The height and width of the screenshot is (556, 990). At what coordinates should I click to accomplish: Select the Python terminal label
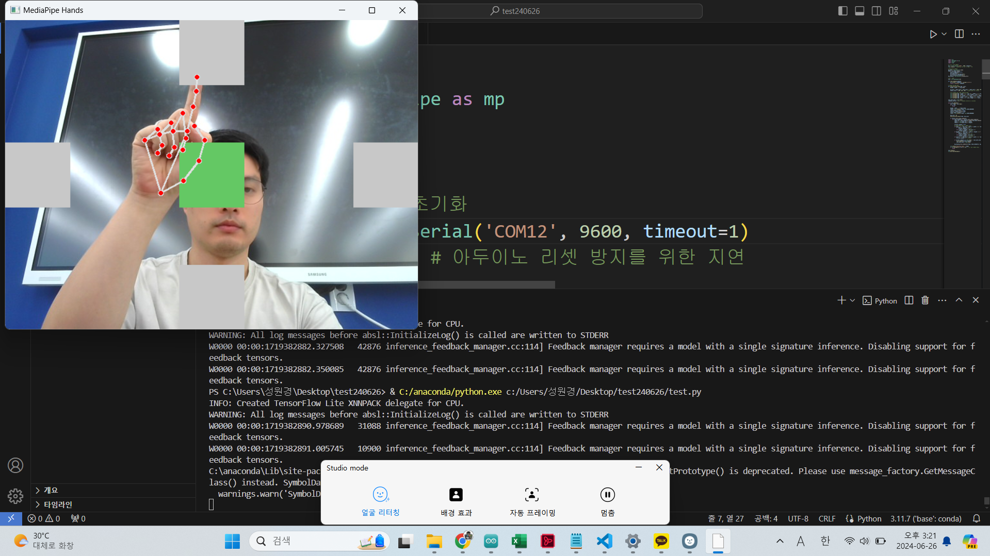pyautogui.click(x=880, y=301)
